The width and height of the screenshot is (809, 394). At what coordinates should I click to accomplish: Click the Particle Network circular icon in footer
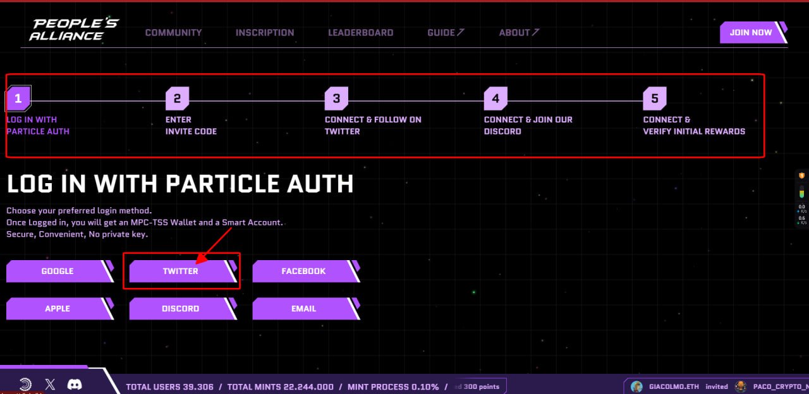pyautogui.click(x=26, y=384)
